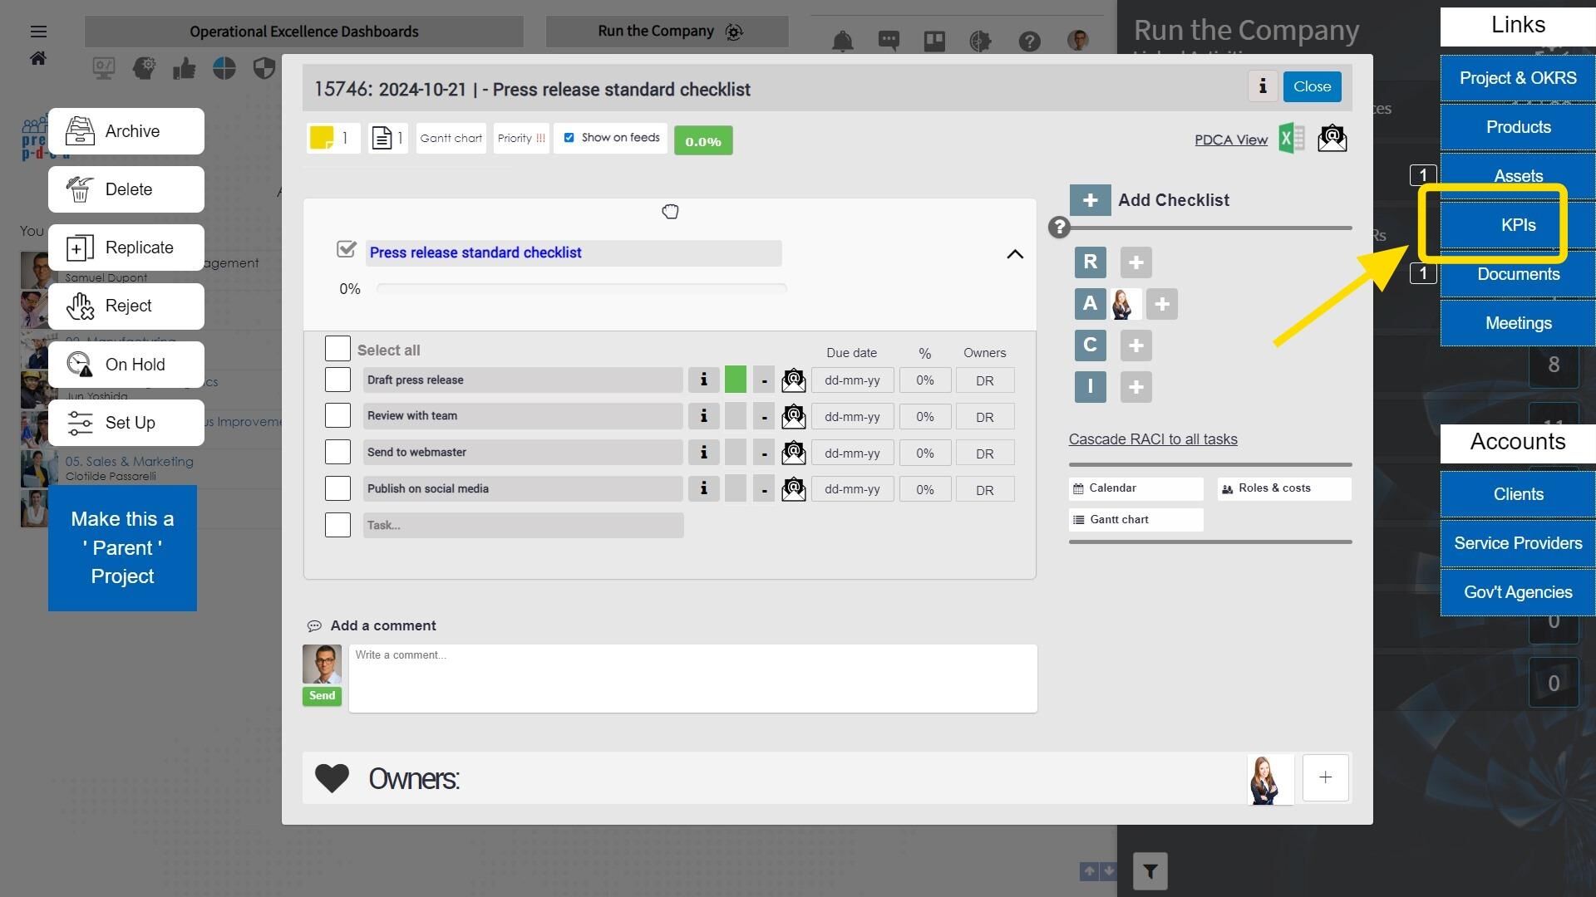The image size is (1596, 897).
Task: Click Cascade RACI to all tasks link
Action: [1152, 439]
